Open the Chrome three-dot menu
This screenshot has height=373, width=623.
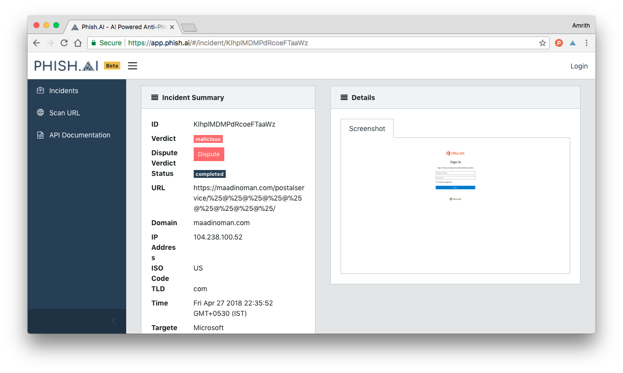(x=586, y=43)
